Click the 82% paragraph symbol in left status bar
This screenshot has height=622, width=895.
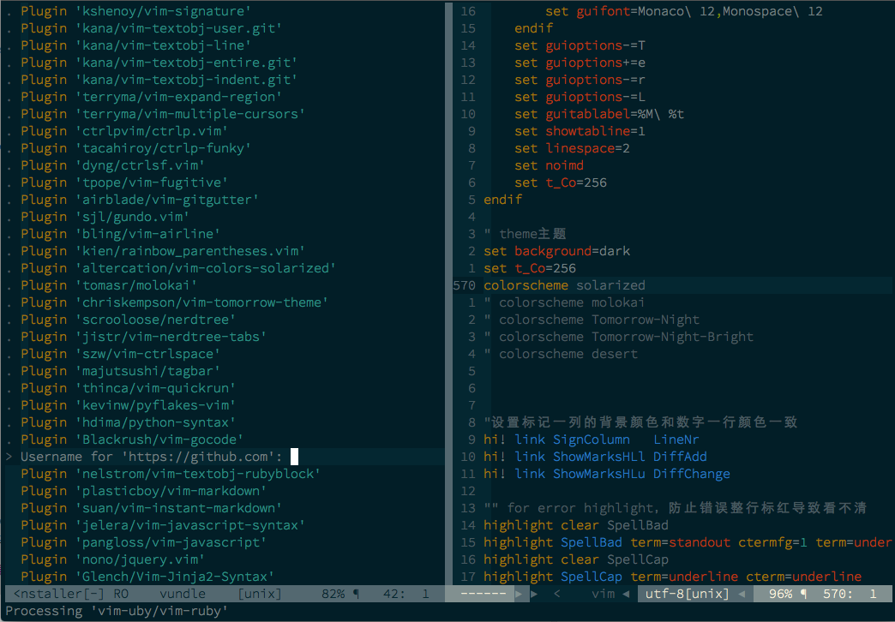(356, 594)
